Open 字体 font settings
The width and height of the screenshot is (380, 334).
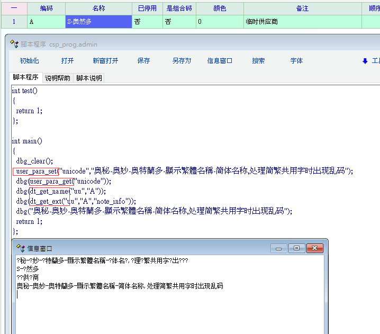coord(296,61)
